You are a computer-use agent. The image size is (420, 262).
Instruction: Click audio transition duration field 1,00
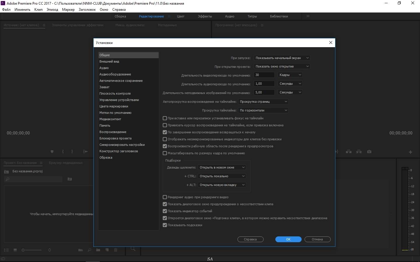tap(264, 84)
